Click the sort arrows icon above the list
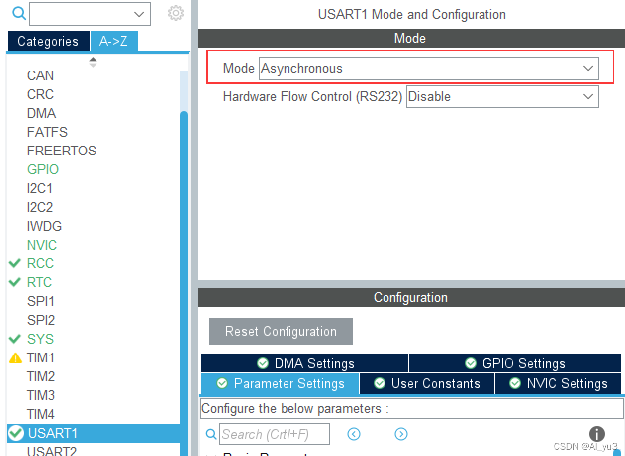 pos(93,62)
